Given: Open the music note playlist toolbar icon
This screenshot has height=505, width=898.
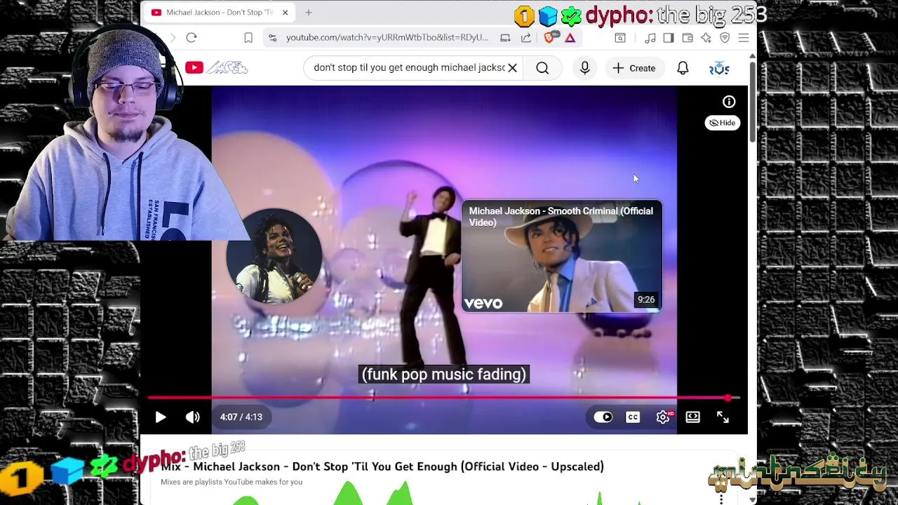Looking at the screenshot, I should 650,38.
